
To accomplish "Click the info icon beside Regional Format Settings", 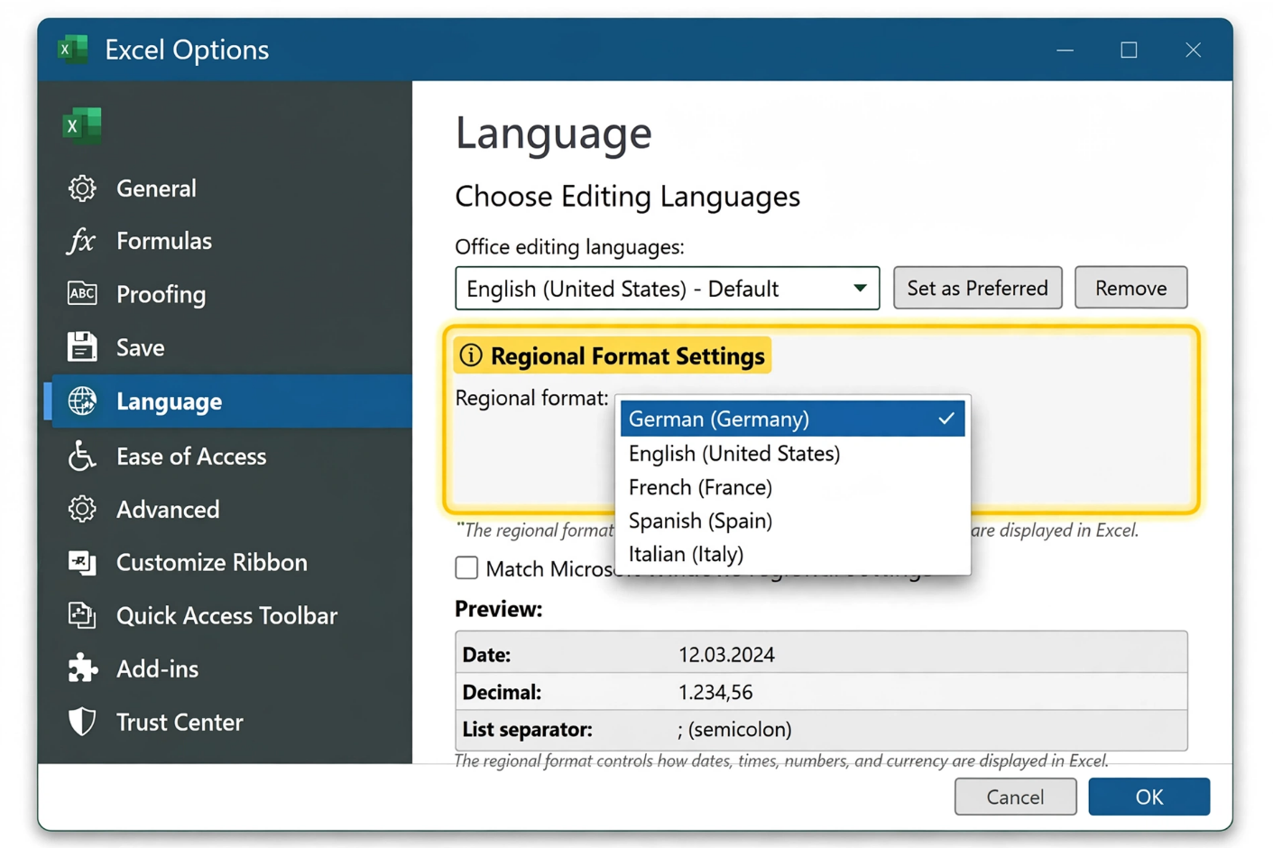I will point(471,355).
